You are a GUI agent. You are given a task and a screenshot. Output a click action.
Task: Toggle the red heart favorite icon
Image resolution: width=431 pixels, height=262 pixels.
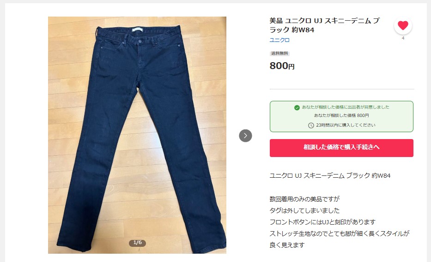(403, 25)
